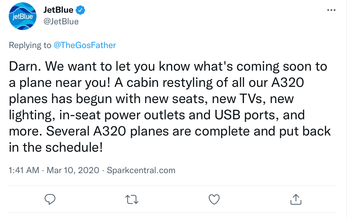Click the retweet arrows icon
This screenshot has height=218, width=348.
[132, 199]
